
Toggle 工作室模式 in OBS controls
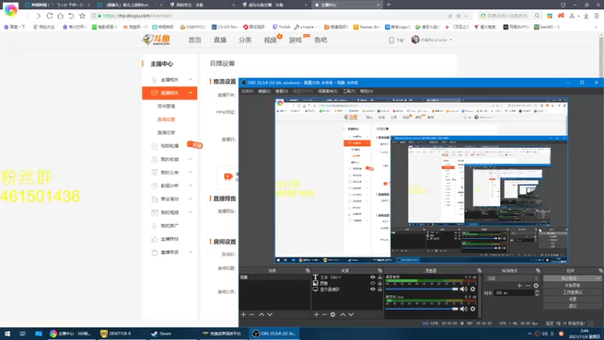tap(572, 292)
